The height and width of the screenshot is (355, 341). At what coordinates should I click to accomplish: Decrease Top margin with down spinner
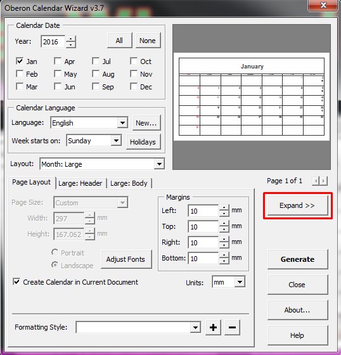224,229
